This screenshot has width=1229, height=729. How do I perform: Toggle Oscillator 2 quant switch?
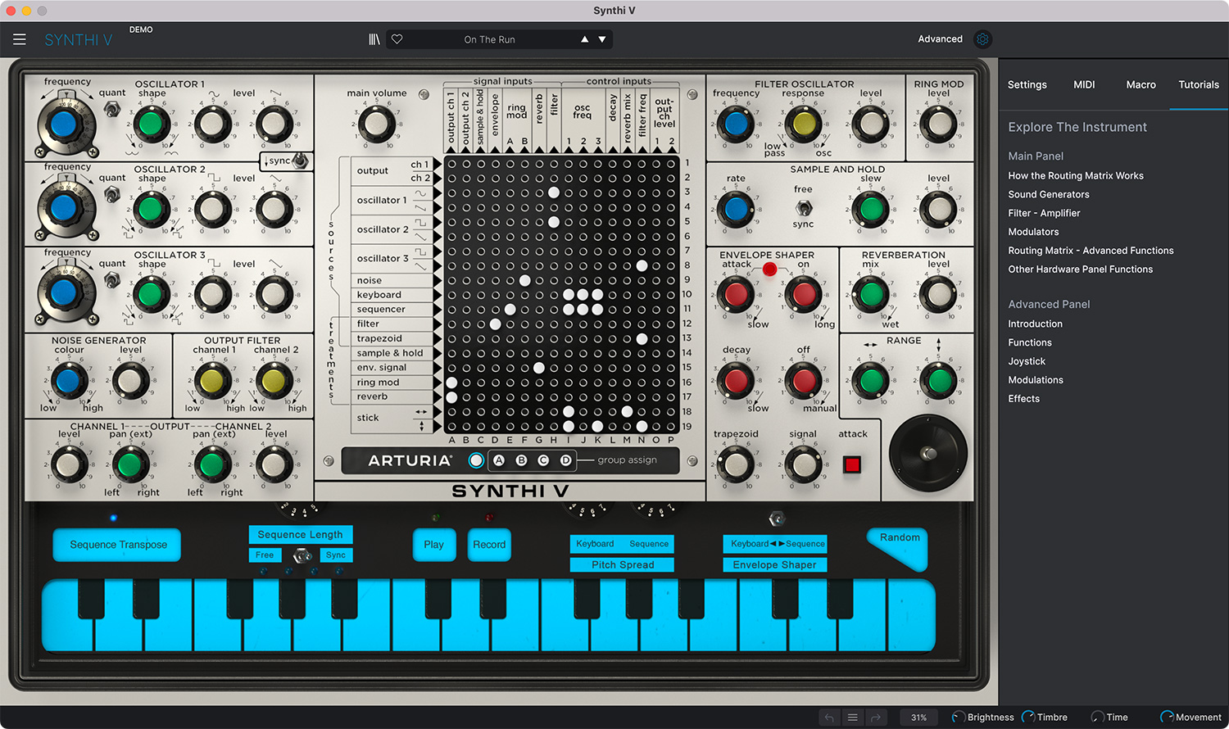point(112,194)
